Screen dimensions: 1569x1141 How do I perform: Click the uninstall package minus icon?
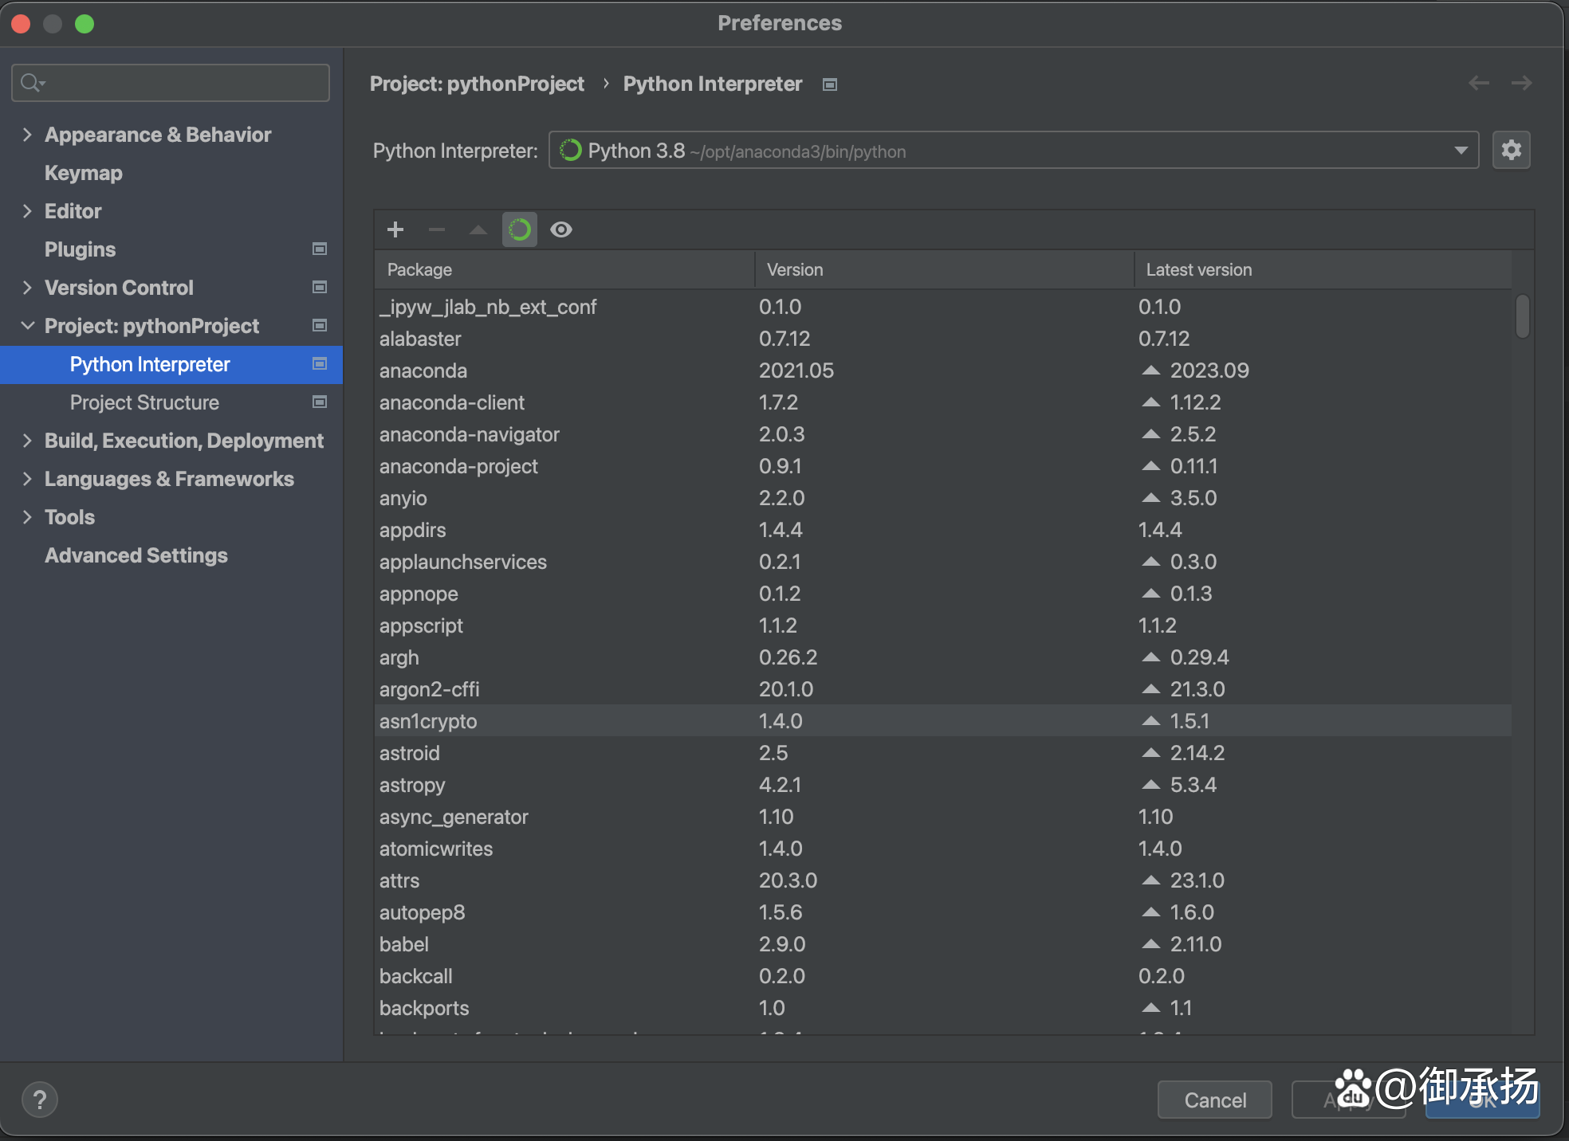(x=437, y=230)
